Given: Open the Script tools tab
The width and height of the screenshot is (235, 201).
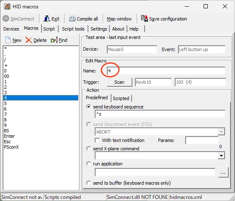Looking at the screenshot, I should (x=73, y=29).
